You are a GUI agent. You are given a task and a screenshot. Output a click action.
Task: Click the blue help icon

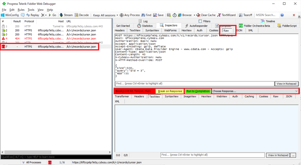tap(282, 15)
